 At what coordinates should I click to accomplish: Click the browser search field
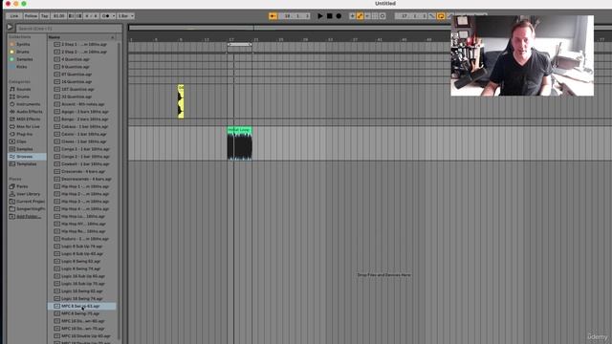point(69,29)
